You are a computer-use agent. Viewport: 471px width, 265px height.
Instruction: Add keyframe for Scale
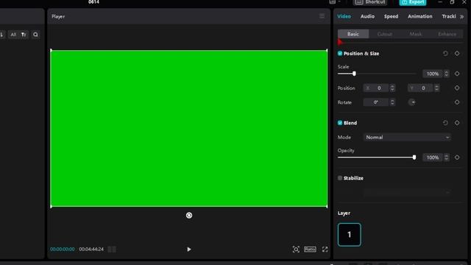457,74
